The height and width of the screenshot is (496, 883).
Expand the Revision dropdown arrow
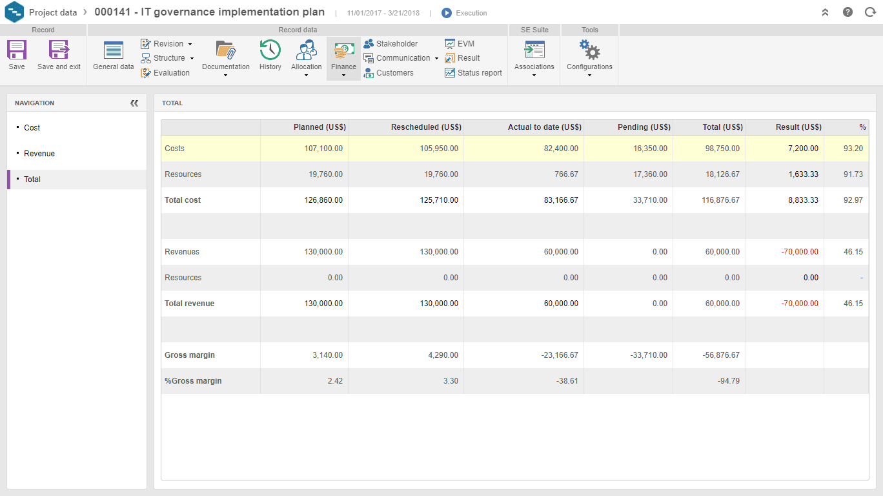pyautogui.click(x=190, y=44)
